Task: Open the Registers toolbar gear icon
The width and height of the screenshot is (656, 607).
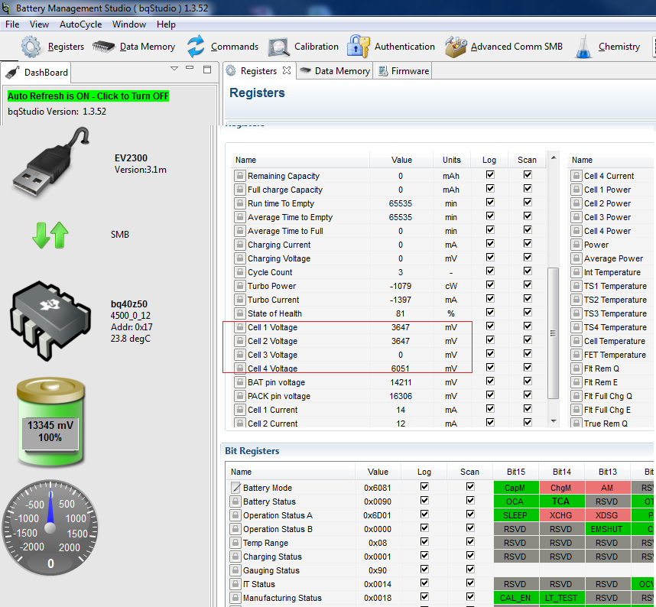Action: point(31,47)
